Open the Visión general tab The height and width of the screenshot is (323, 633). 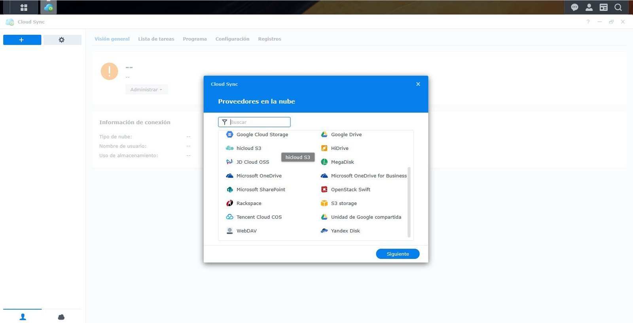tap(112, 39)
